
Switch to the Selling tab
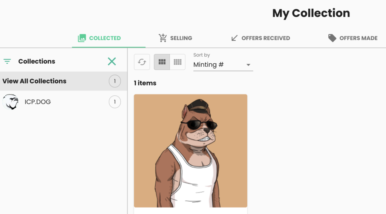click(x=175, y=38)
